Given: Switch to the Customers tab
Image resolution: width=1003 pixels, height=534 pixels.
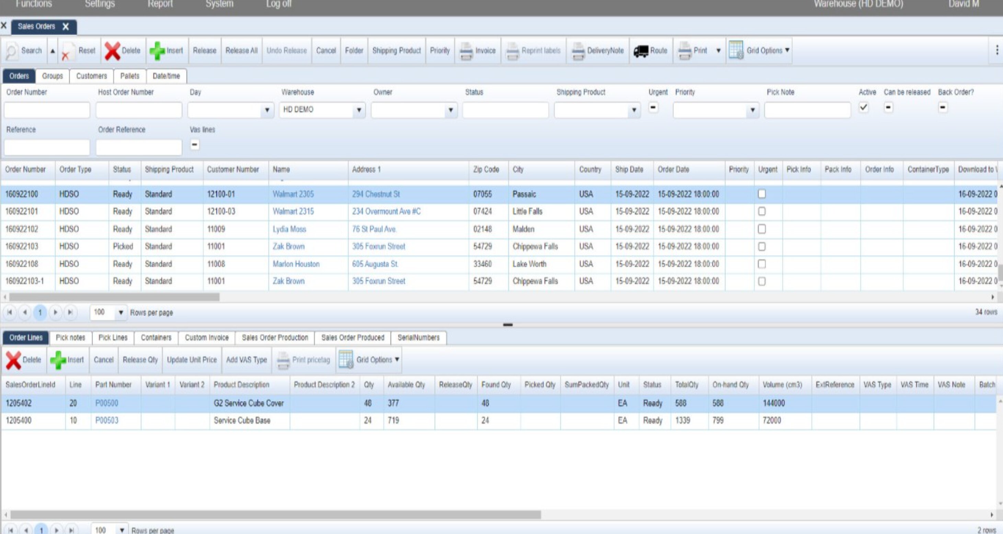Looking at the screenshot, I should click(92, 76).
